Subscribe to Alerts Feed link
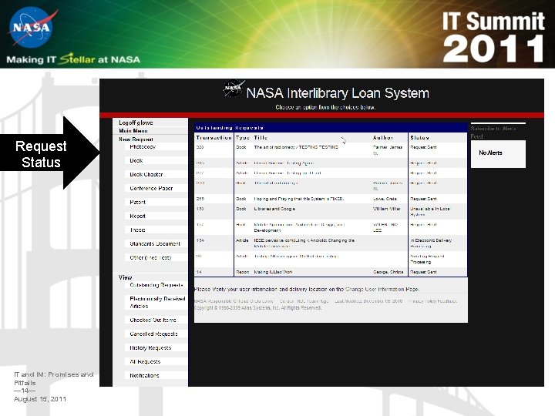 tap(493, 133)
